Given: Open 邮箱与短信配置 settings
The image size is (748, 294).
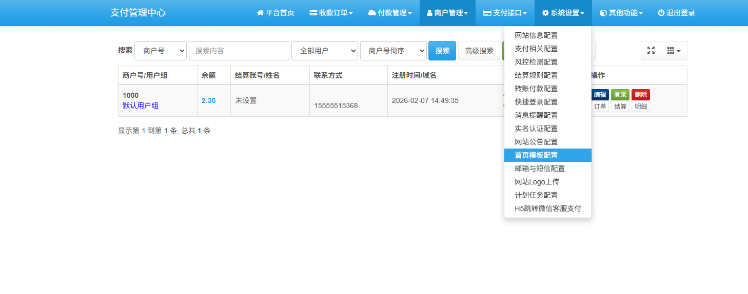Looking at the screenshot, I should [x=539, y=169].
